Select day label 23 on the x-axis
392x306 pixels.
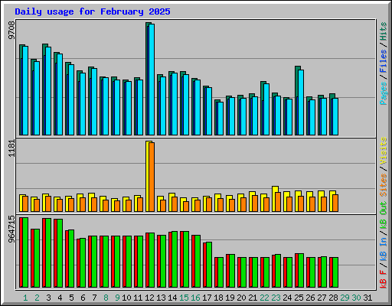pos(276,298)
